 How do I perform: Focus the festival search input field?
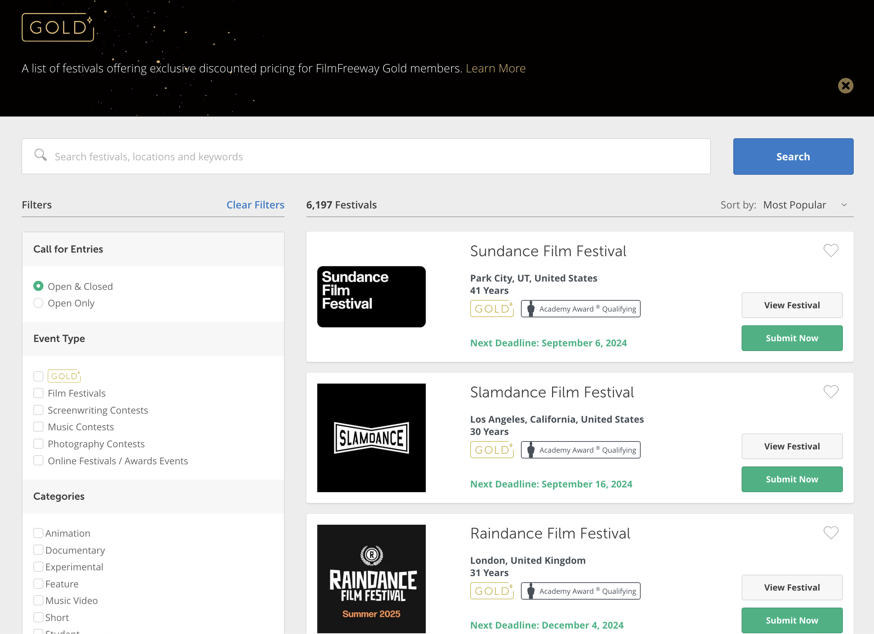(366, 156)
